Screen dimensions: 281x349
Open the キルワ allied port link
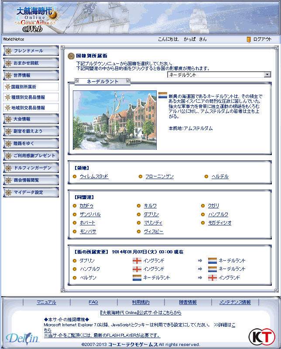[x=150, y=206]
